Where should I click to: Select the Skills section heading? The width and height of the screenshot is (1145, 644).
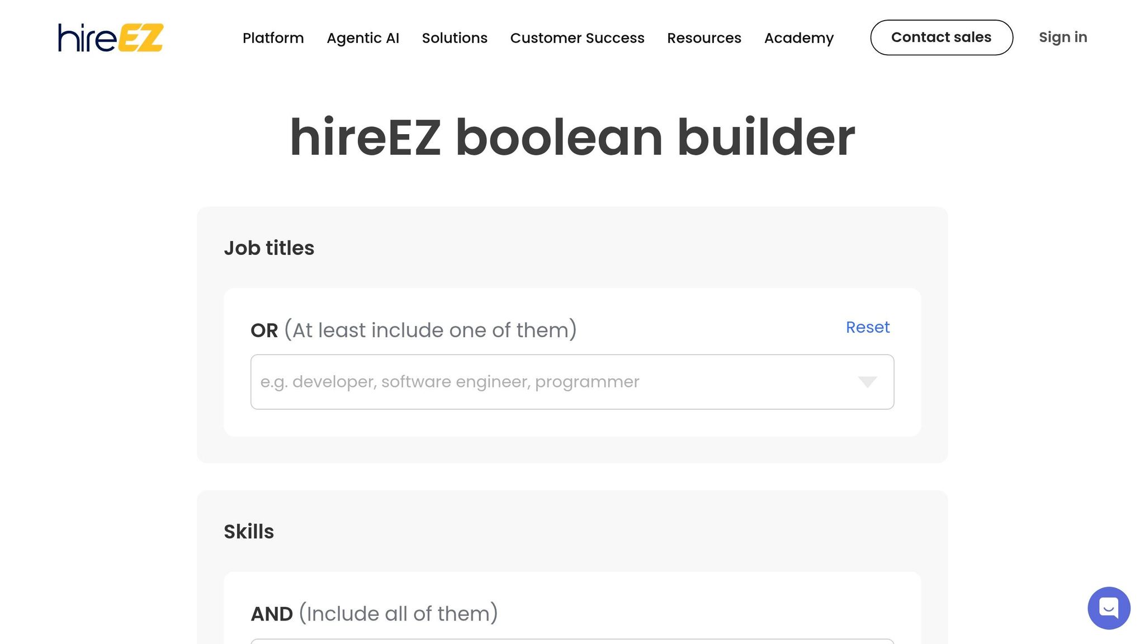pos(249,531)
